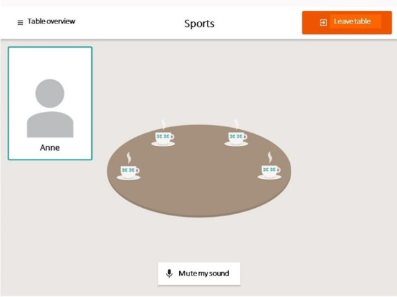This screenshot has height=297, width=397.
Task: Click the name Anne under the avatar
Action: point(50,148)
